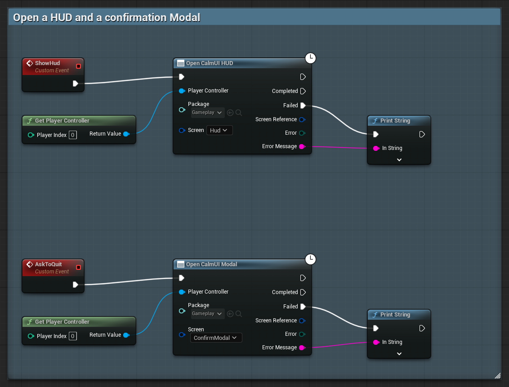Click Open CalmUI Modal execution input pin

(182, 278)
